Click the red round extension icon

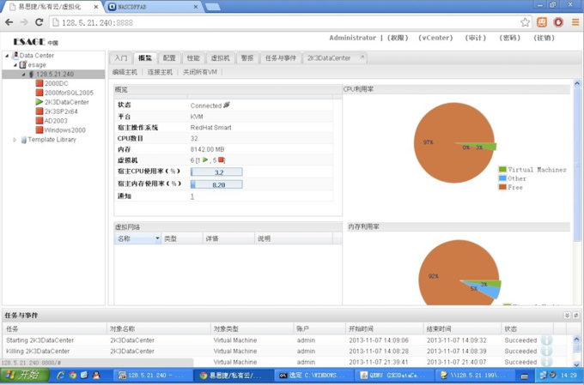pos(558,22)
